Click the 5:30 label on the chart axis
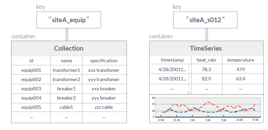 click(x=208, y=120)
